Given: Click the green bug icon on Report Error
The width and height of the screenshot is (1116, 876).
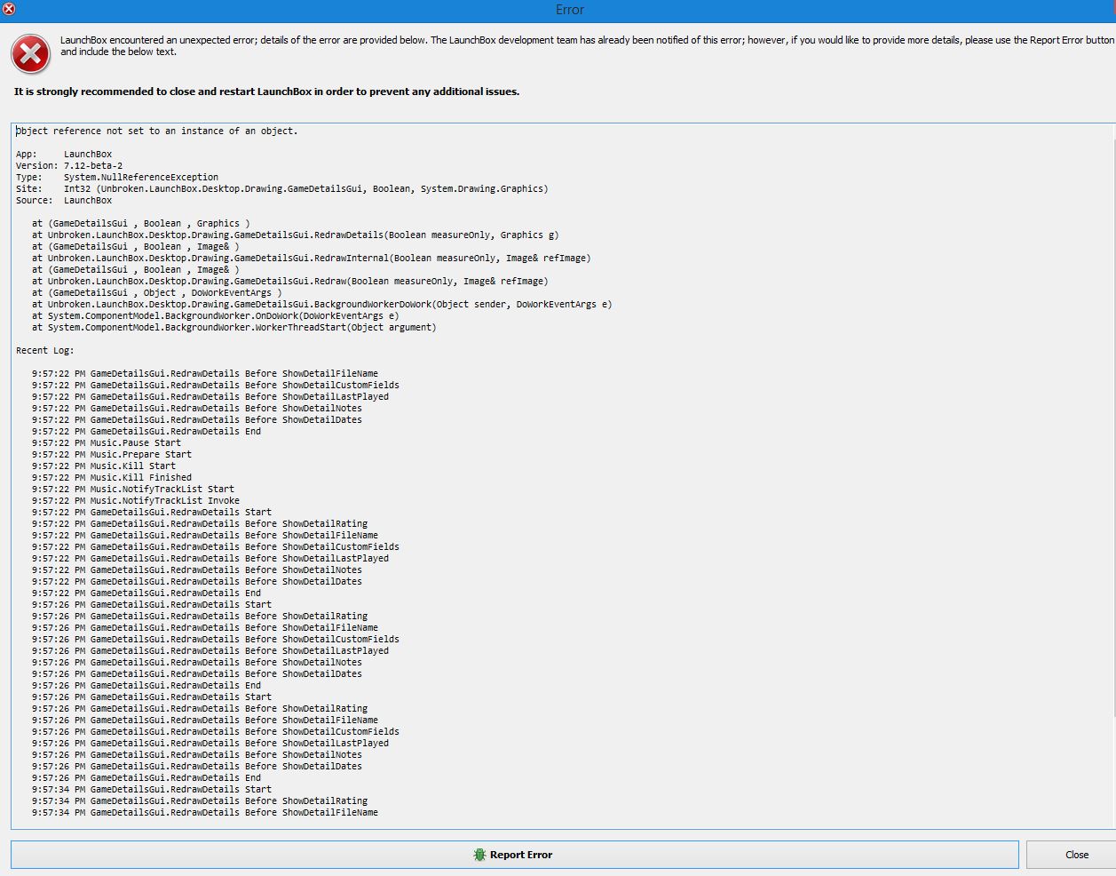Looking at the screenshot, I should point(479,855).
